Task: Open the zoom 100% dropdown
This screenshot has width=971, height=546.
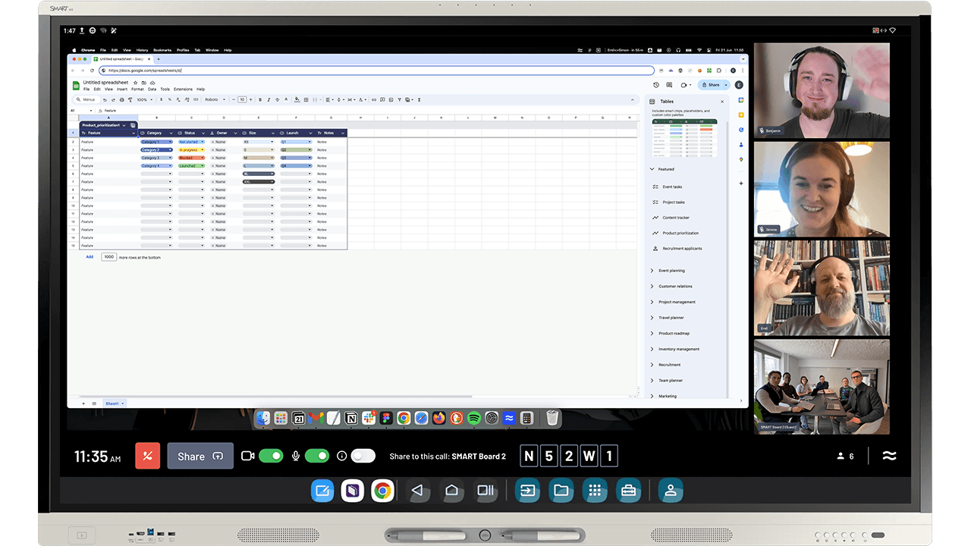Action: pyautogui.click(x=145, y=99)
